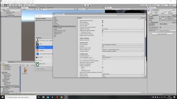Open the Windows Start menu
This screenshot has width=177, height=99.
click(2, 97)
